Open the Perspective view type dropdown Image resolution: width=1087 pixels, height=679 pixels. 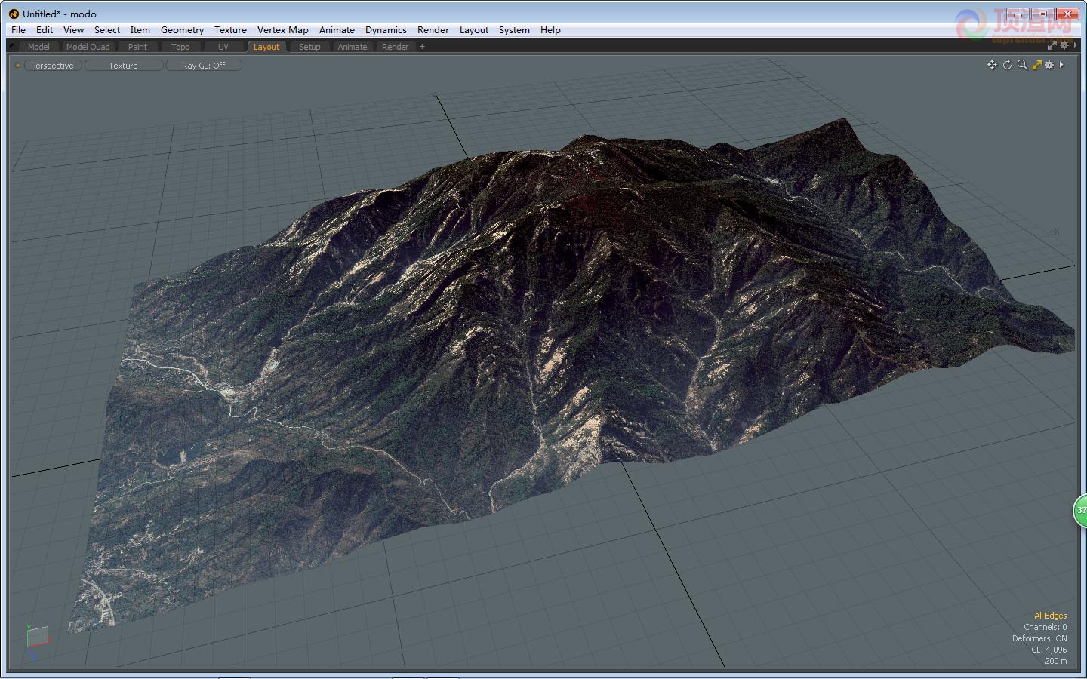(x=53, y=66)
